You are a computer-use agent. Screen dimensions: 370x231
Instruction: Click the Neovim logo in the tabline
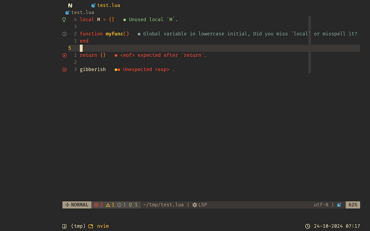click(70, 6)
